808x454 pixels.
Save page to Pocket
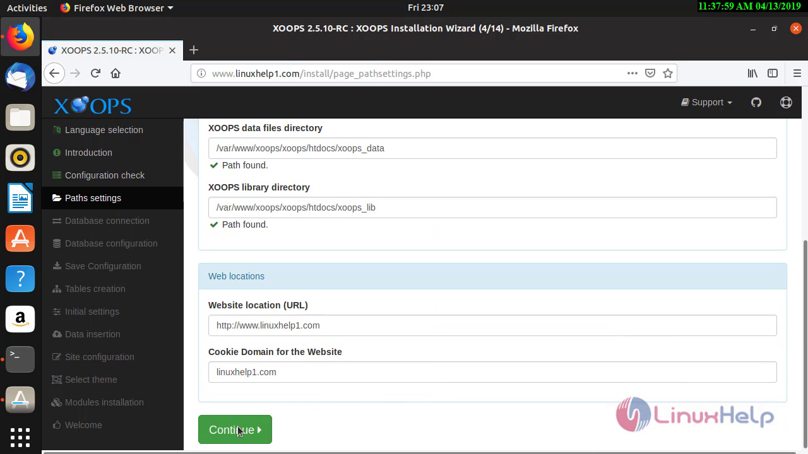tap(650, 73)
